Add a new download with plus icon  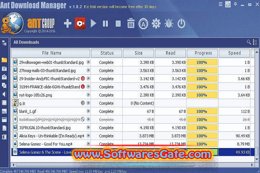[68, 23]
